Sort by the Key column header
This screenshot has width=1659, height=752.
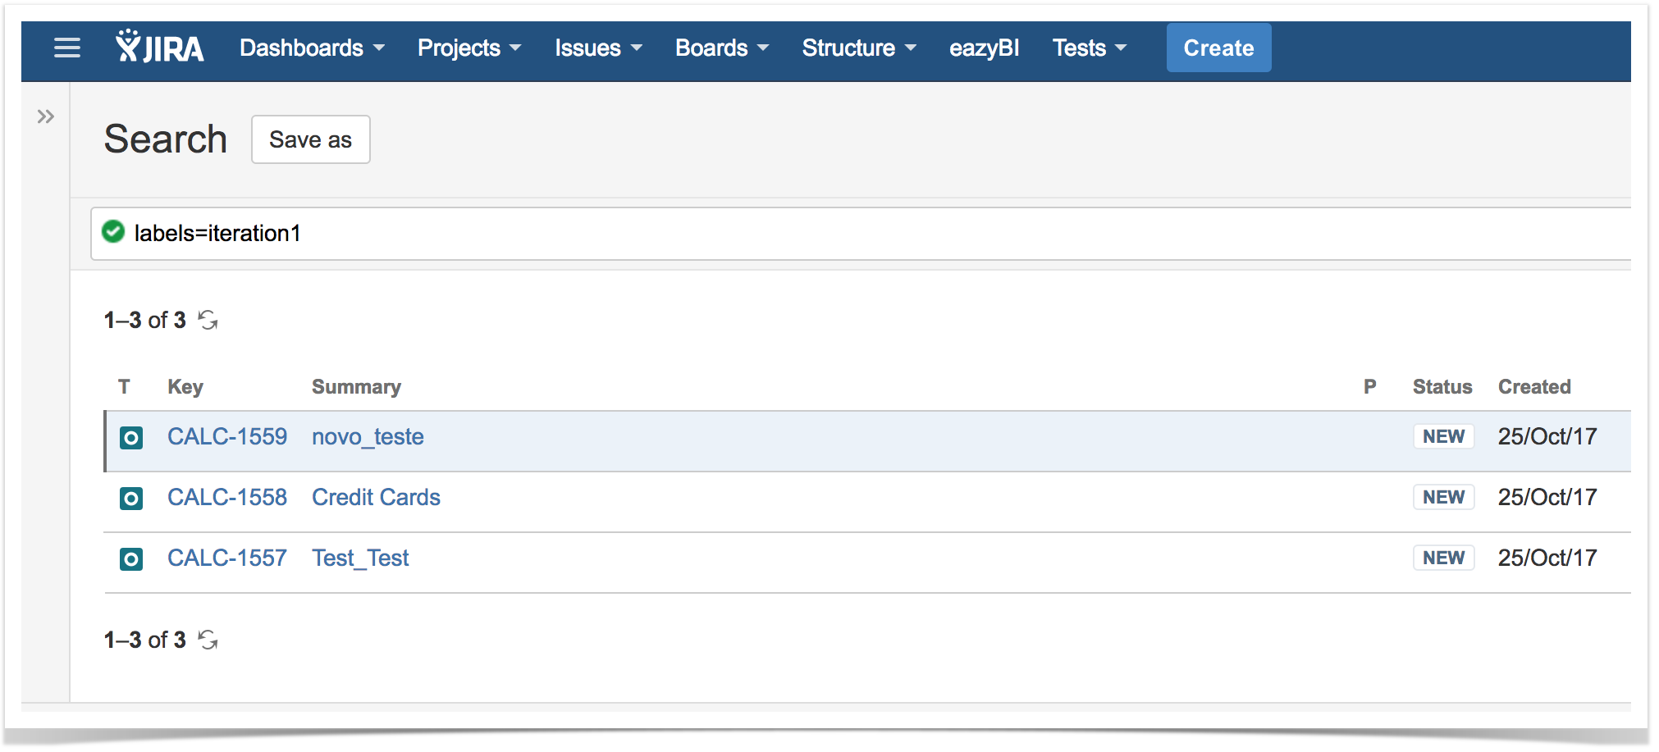[185, 387]
